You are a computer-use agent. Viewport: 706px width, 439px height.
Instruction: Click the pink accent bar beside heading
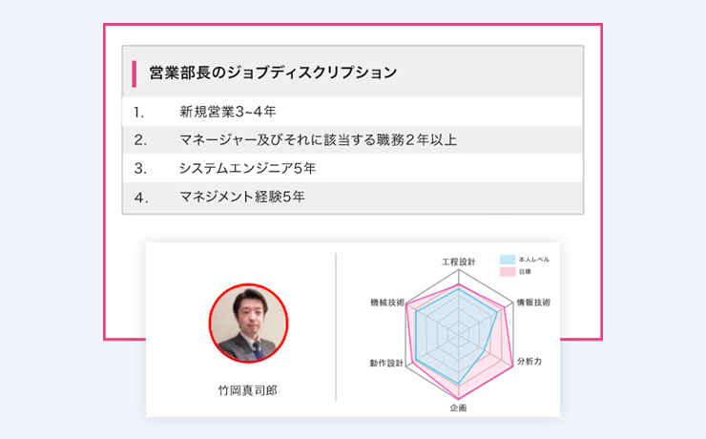point(135,73)
